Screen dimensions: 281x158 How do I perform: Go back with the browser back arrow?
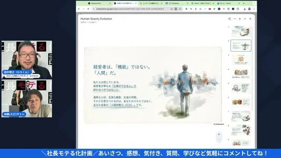point(79,9)
